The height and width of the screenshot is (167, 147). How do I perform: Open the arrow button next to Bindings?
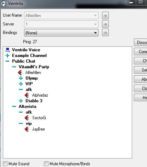105,33
